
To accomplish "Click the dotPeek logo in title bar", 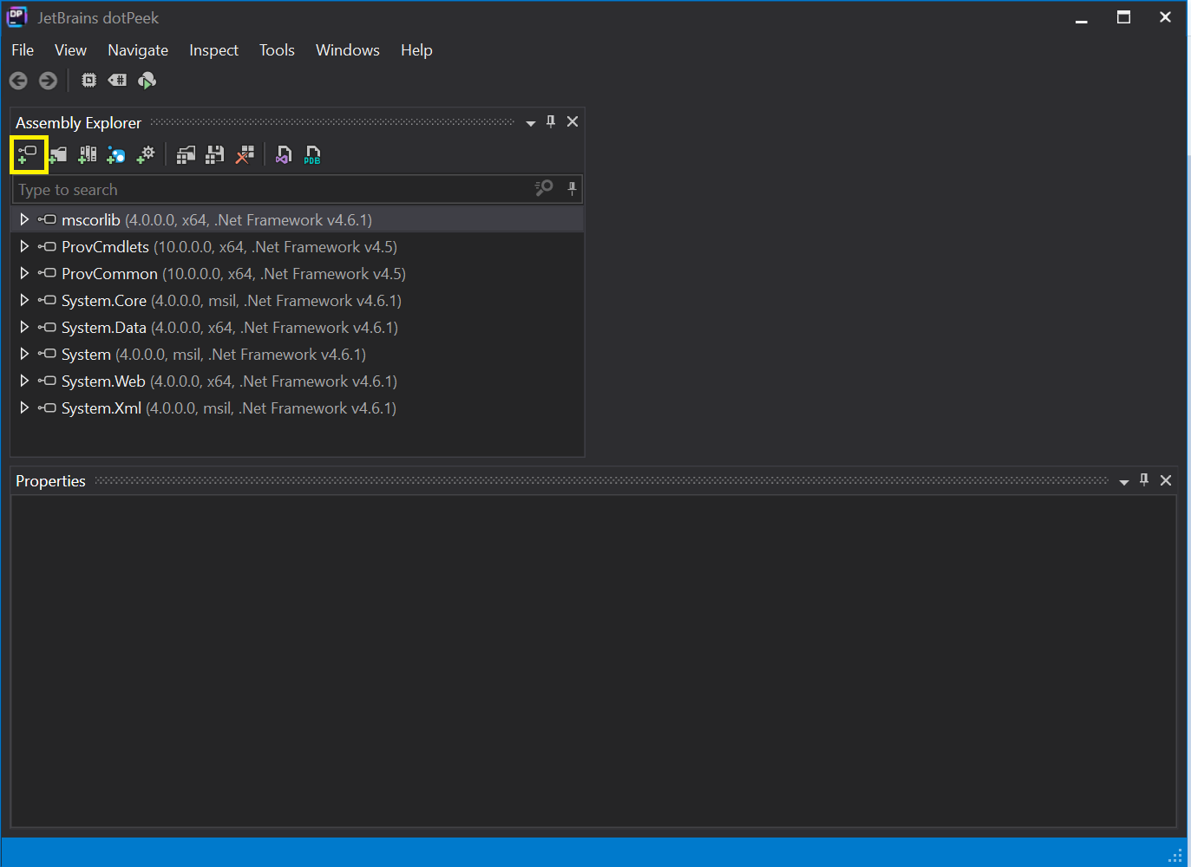I will [x=17, y=16].
